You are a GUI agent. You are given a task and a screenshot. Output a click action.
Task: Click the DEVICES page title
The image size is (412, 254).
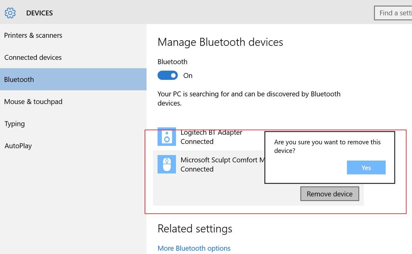click(x=40, y=13)
